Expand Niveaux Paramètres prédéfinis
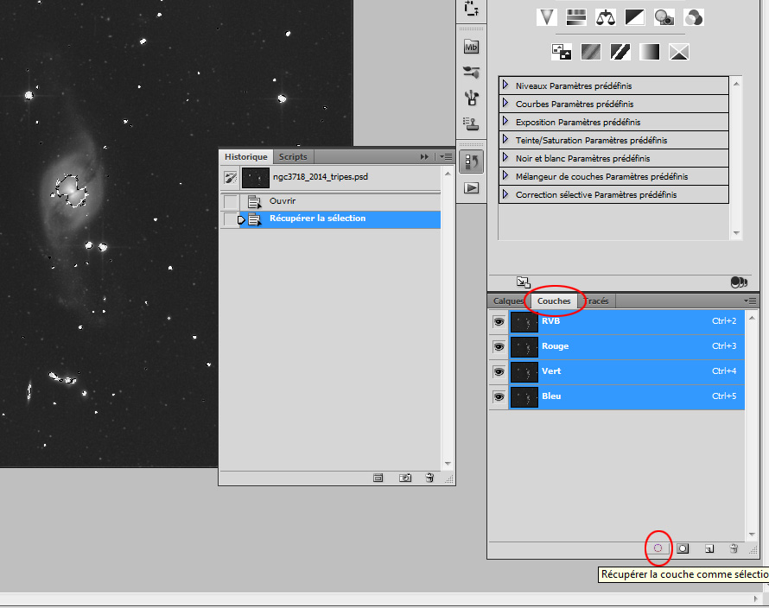This screenshot has height=608, width=769. [x=505, y=85]
